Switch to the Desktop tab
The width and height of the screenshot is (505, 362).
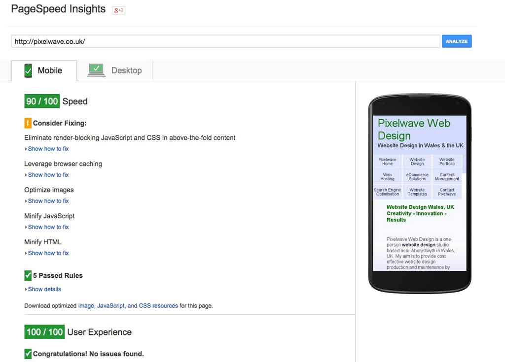coord(114,70)
